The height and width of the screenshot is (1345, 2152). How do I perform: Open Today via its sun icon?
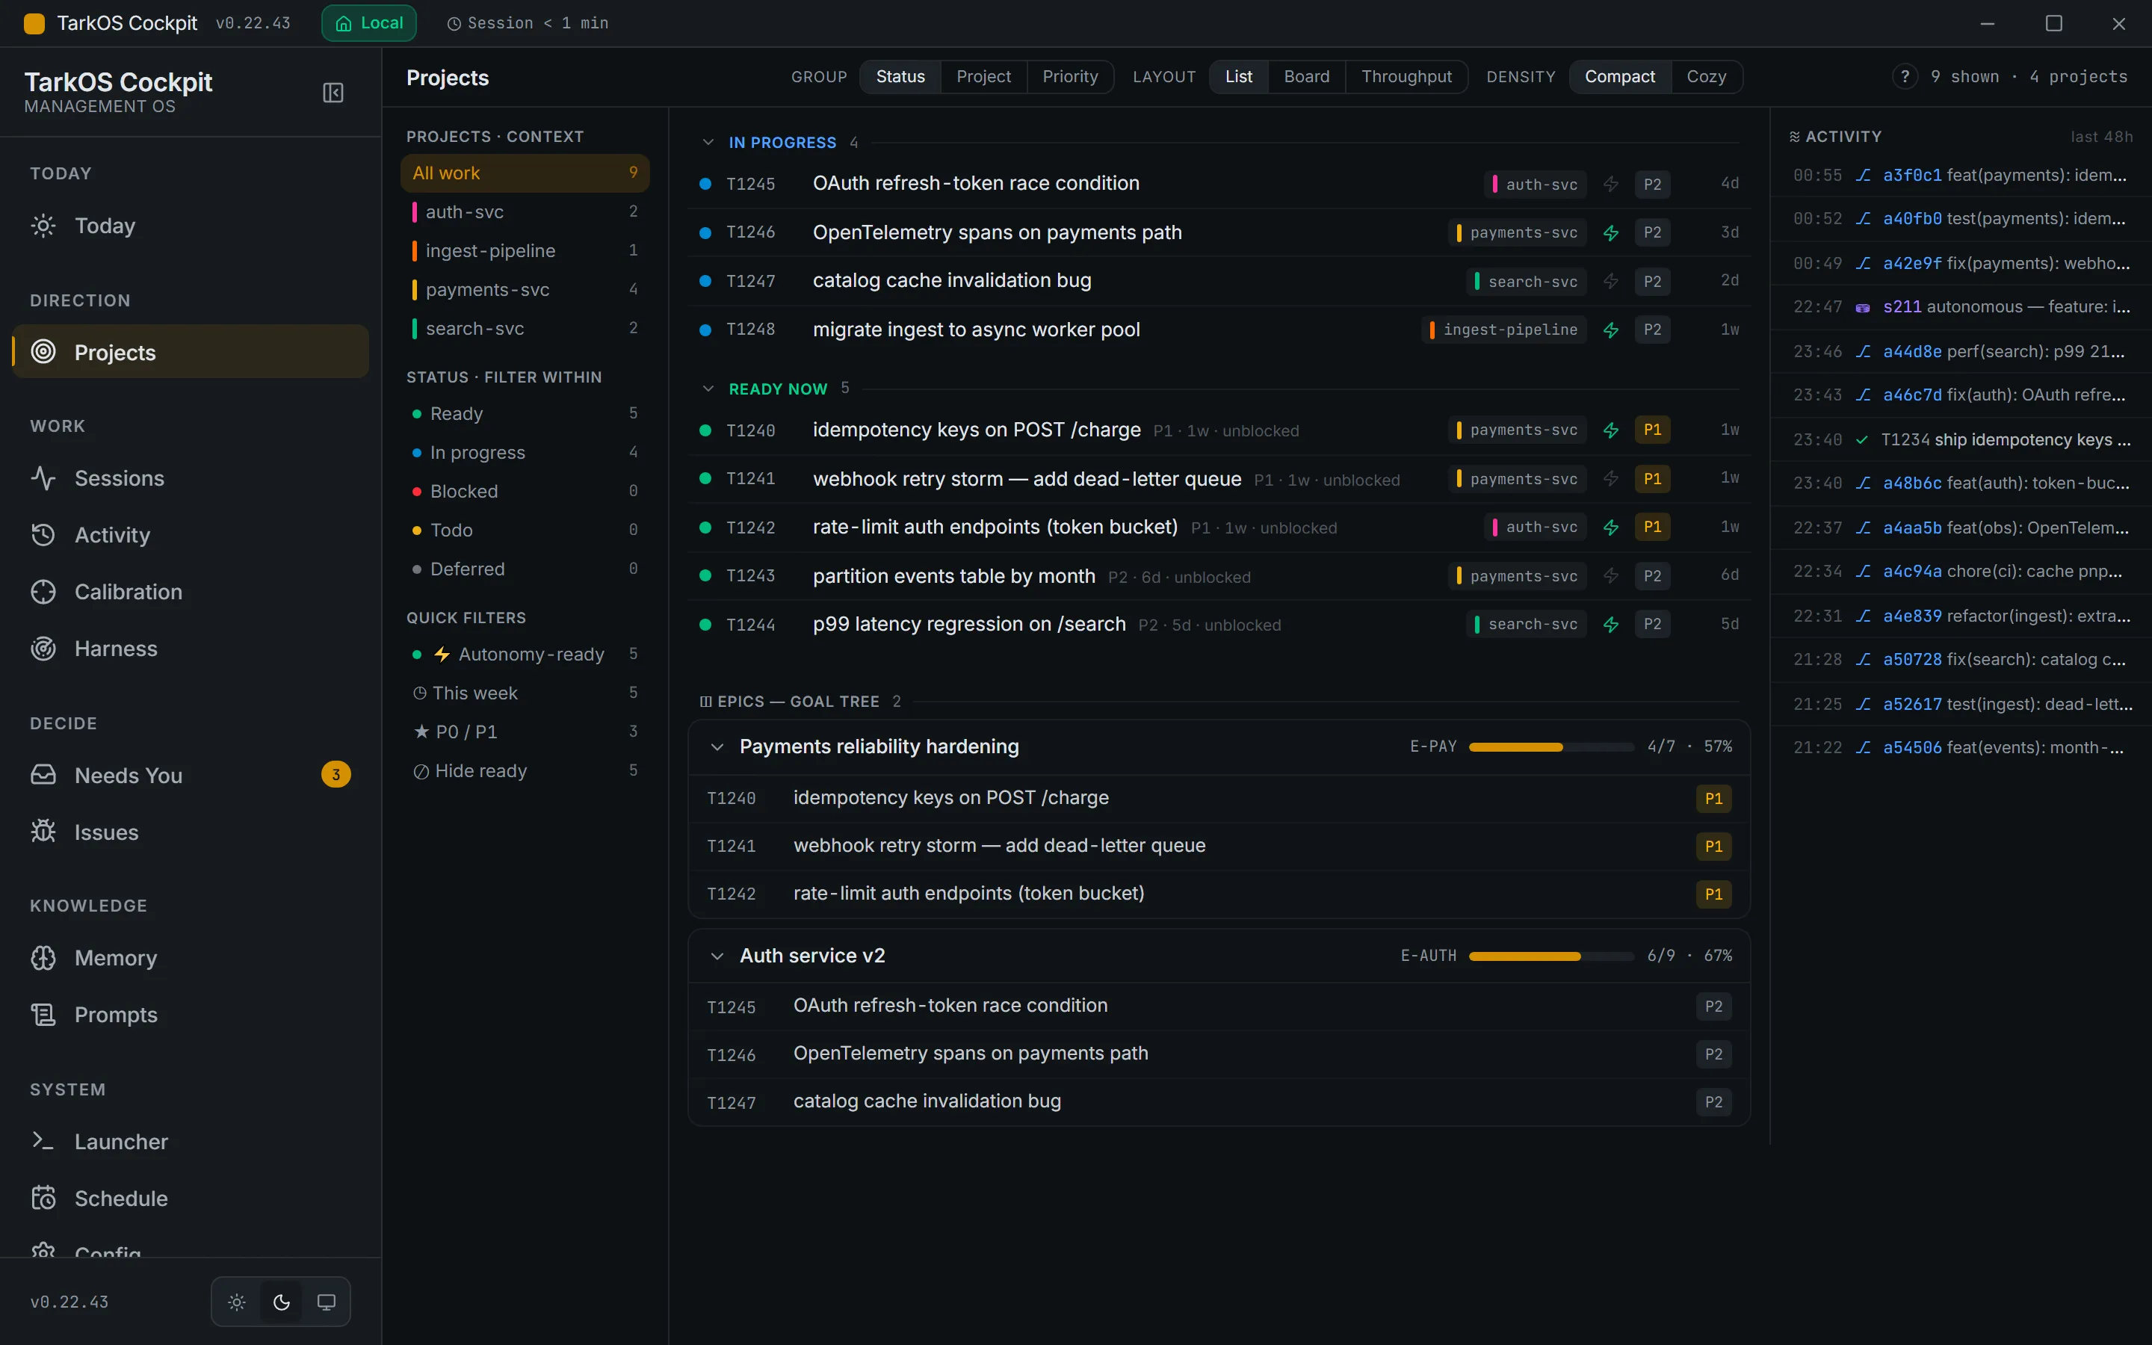point(43,226)
